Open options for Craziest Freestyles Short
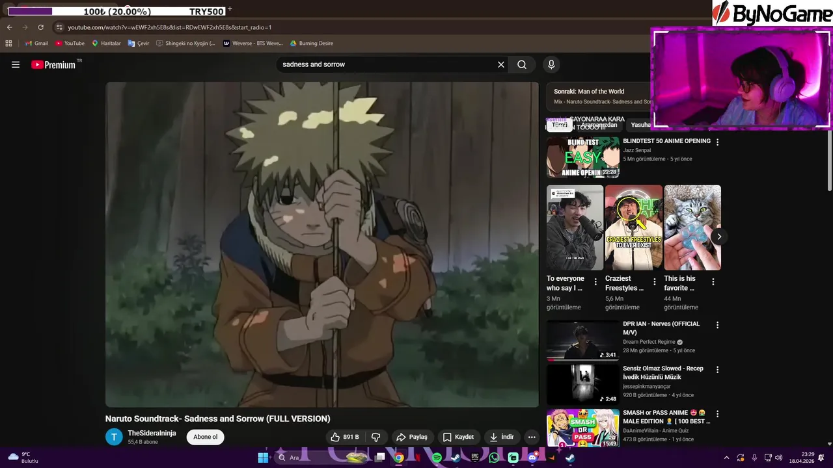This screenshot has height=468, width=833. (655, 282)
